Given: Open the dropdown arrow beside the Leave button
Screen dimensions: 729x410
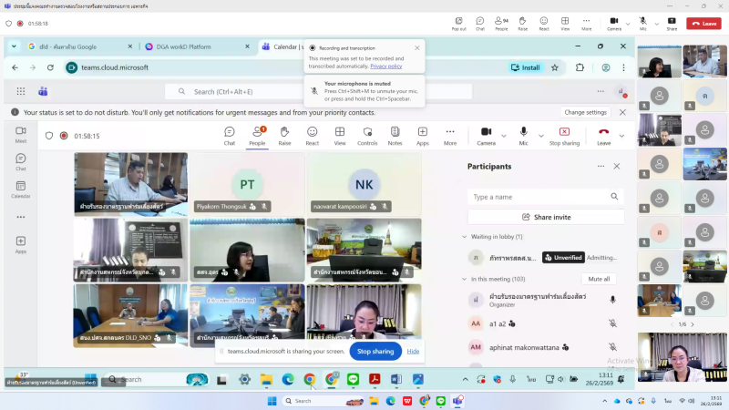Looking at the screenshot, I should pos(622,135).
